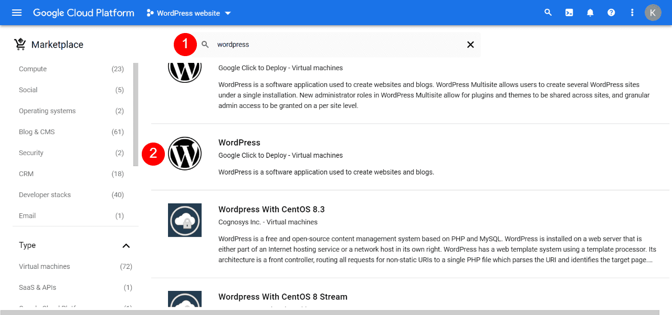Open the vertical three-dot options menu
This screenshot has height=315, width=672.
click(x=632, y=12)
